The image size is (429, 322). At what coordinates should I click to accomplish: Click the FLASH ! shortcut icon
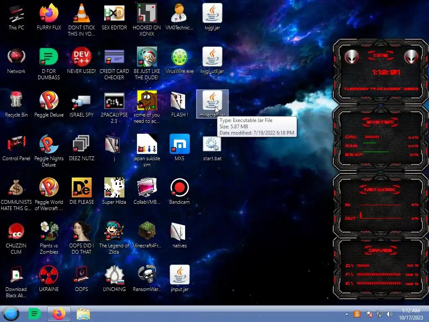coord(179,101)
